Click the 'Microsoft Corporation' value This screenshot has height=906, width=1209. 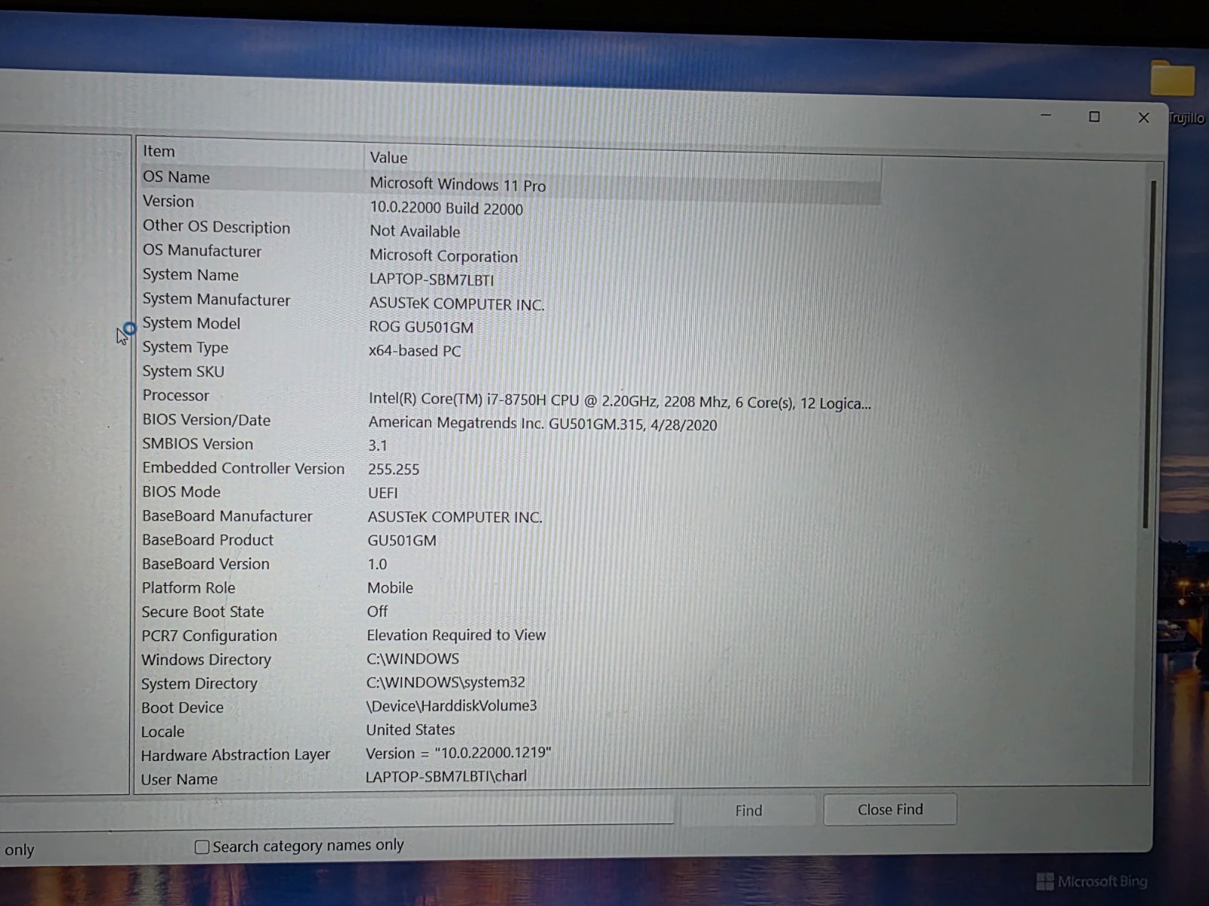coord(444,256)
